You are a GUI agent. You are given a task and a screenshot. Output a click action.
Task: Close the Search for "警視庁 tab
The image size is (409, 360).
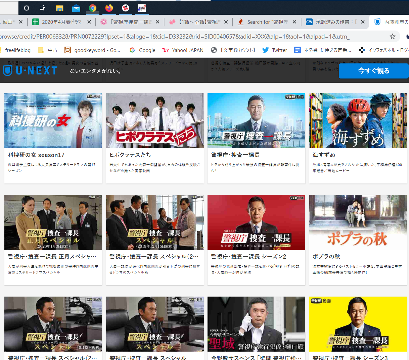(294, 22)
